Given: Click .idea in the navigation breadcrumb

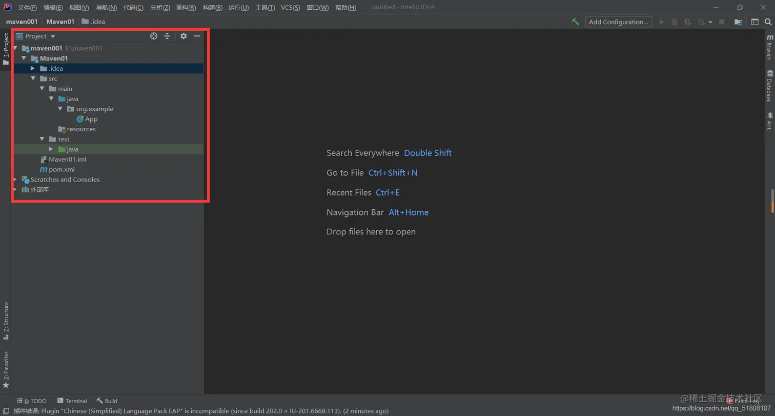Looking at the screenshot, I should [x=93, y=22].
